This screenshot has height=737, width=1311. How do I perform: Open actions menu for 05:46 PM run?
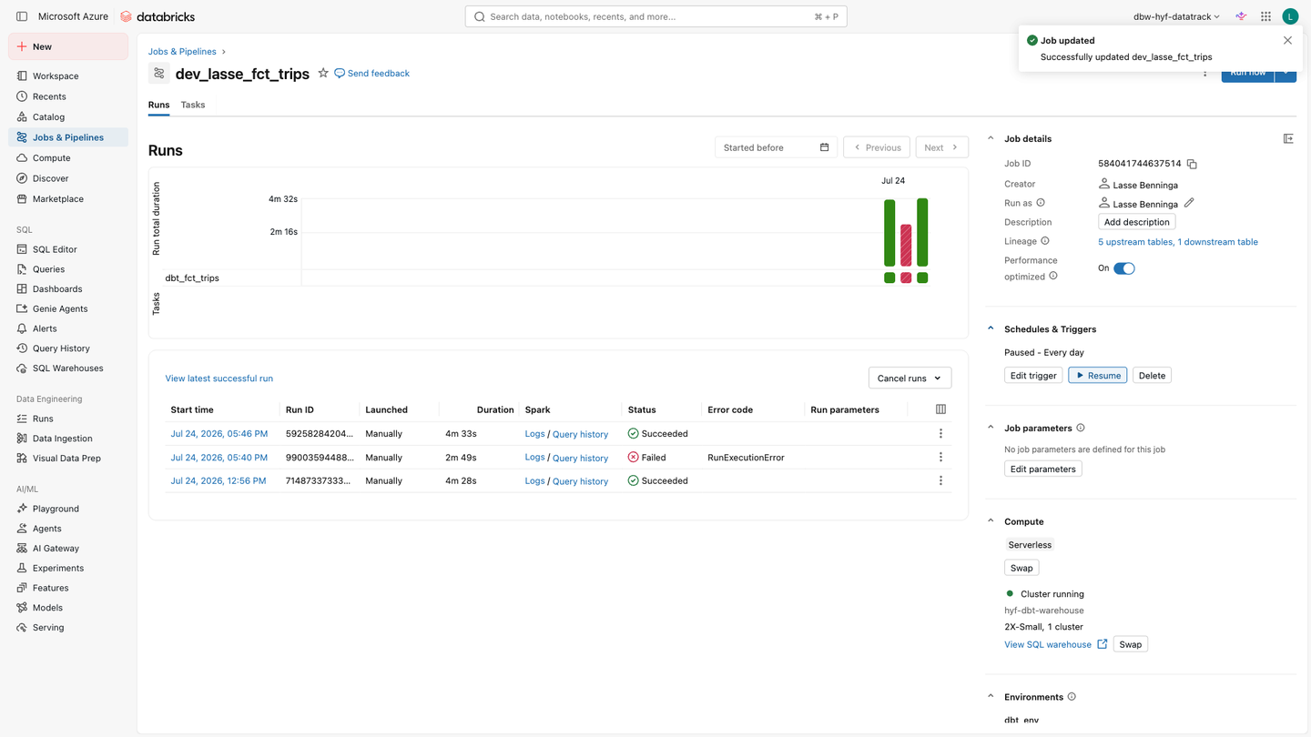tap(940, 434)
